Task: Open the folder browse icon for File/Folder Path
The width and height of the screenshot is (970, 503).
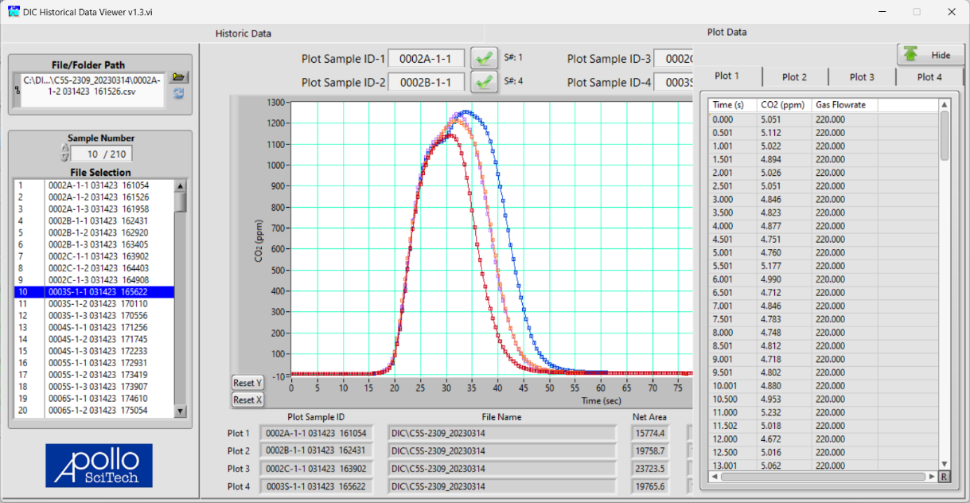Action: [179, 77]
